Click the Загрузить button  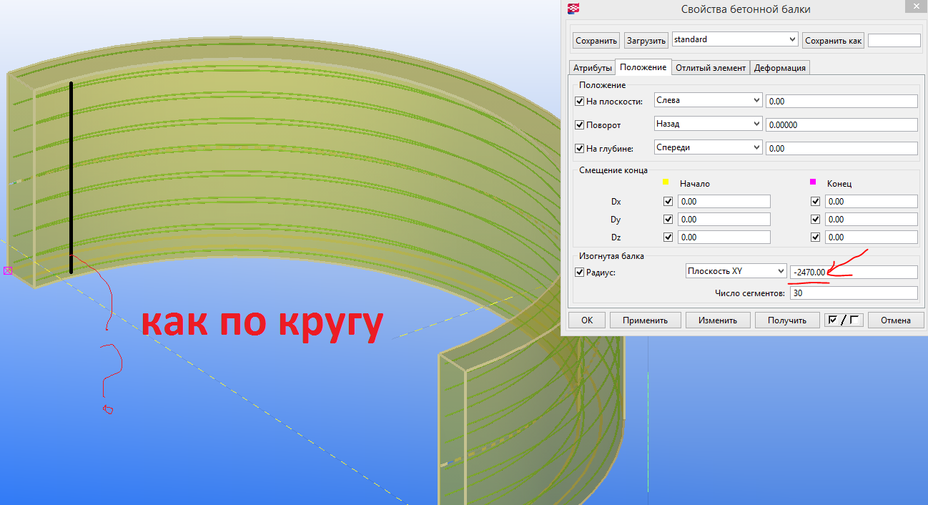646,41
